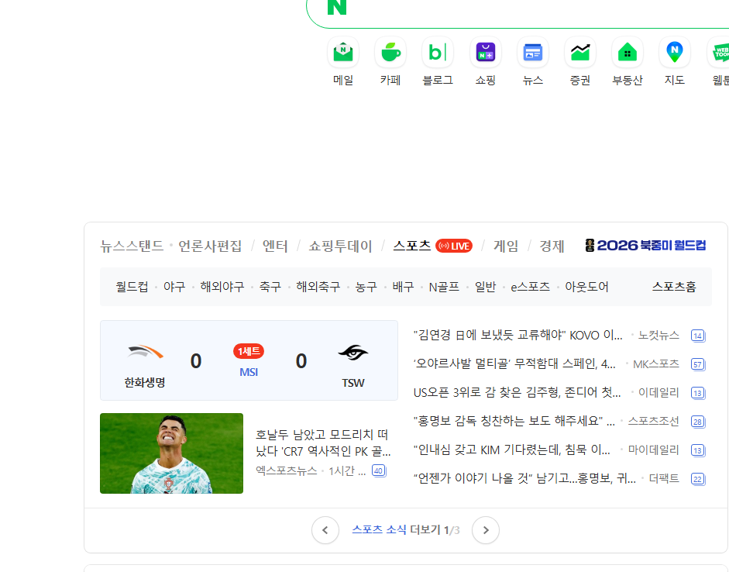729x572 pixels.
Task: Open the 쇼핑 (Shopping) icon
Action: pos(486,53)
